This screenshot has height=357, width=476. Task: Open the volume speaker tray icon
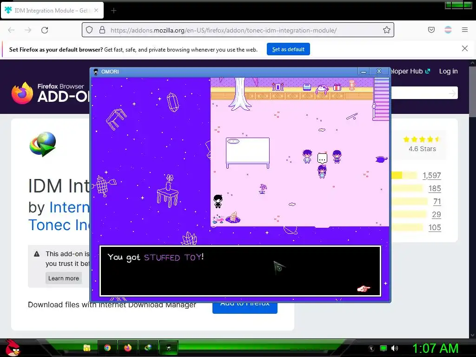click(x=394, y=348)
